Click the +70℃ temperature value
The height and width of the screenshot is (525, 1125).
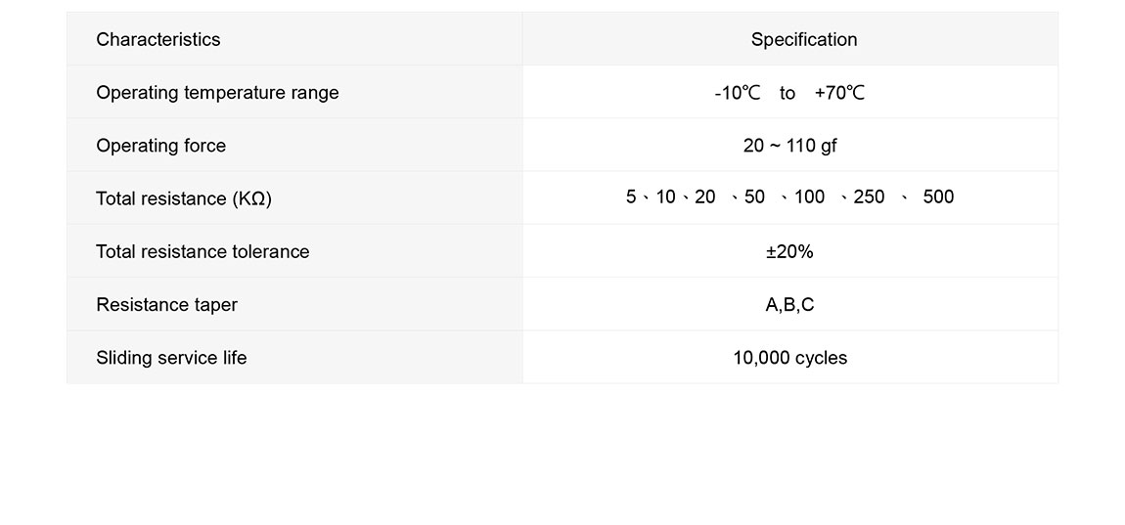click(839, 93)
